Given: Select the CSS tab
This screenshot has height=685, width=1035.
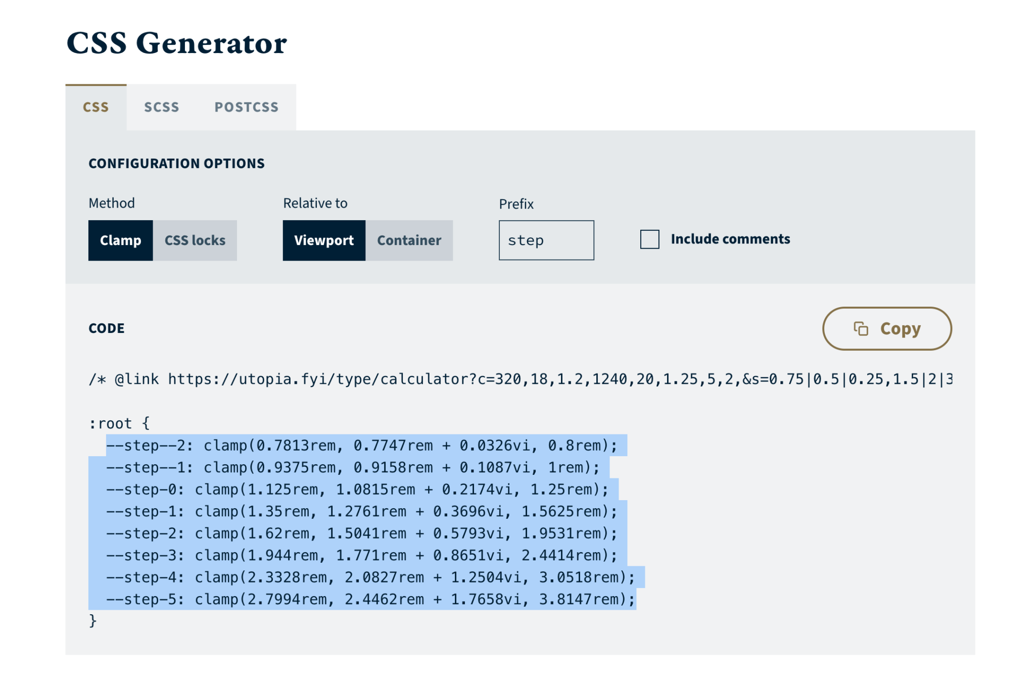Looking at the screenshot, I should (96, 107).
